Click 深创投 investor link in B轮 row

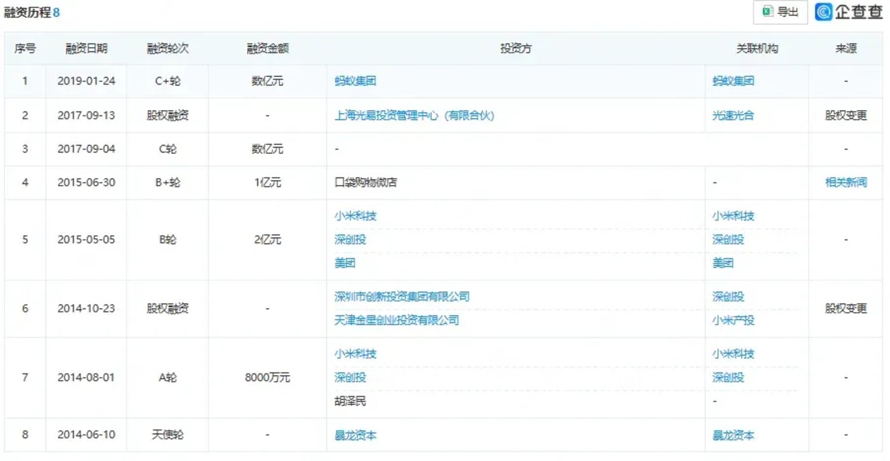351,240
